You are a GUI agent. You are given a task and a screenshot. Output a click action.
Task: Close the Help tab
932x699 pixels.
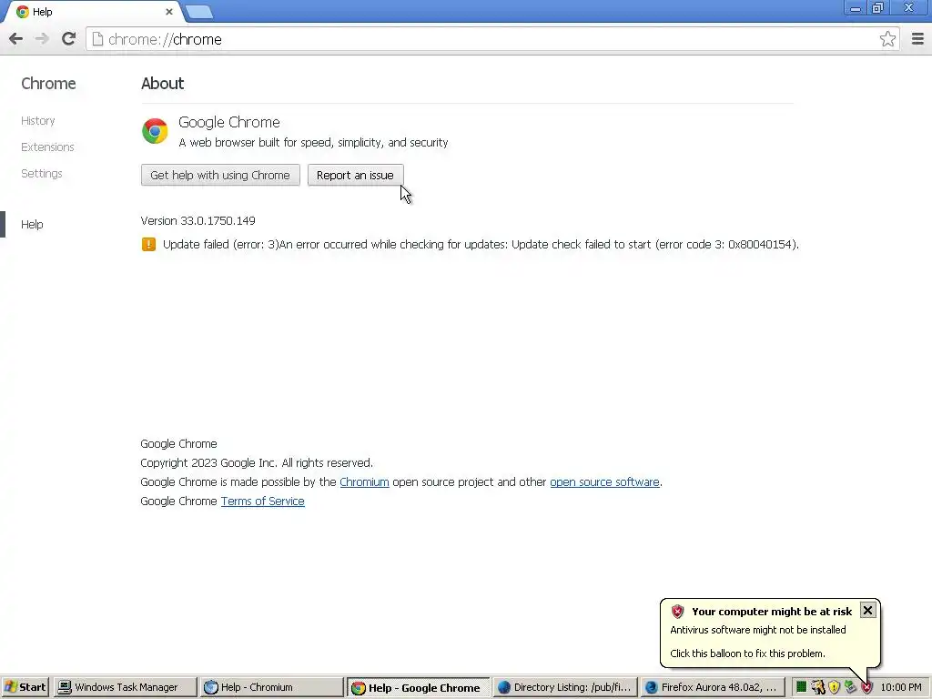coord(169,12)
